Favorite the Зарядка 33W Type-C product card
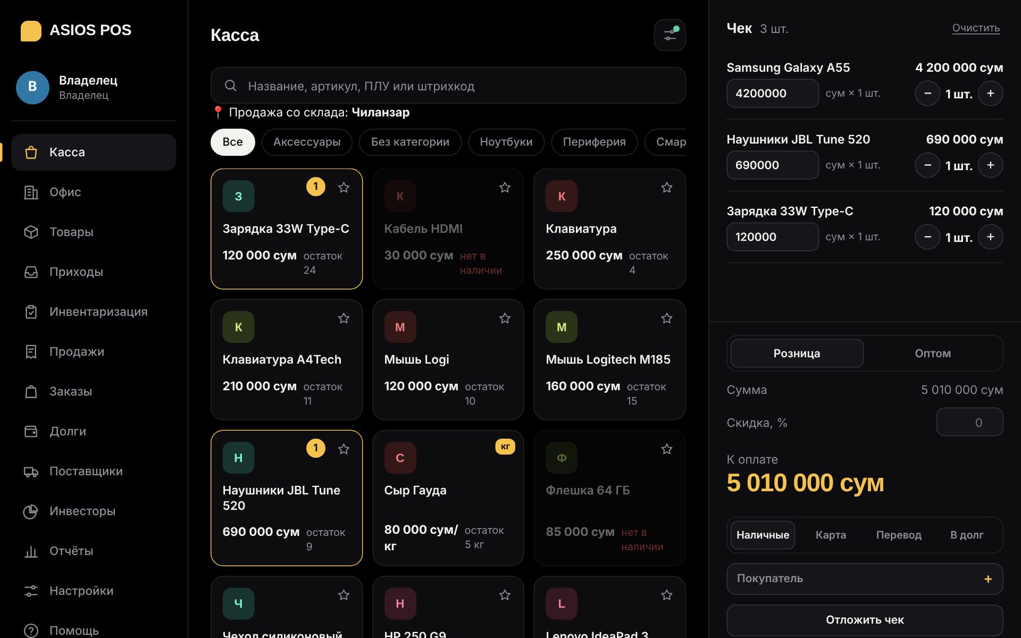1021x638 pixels. (344, 187)
